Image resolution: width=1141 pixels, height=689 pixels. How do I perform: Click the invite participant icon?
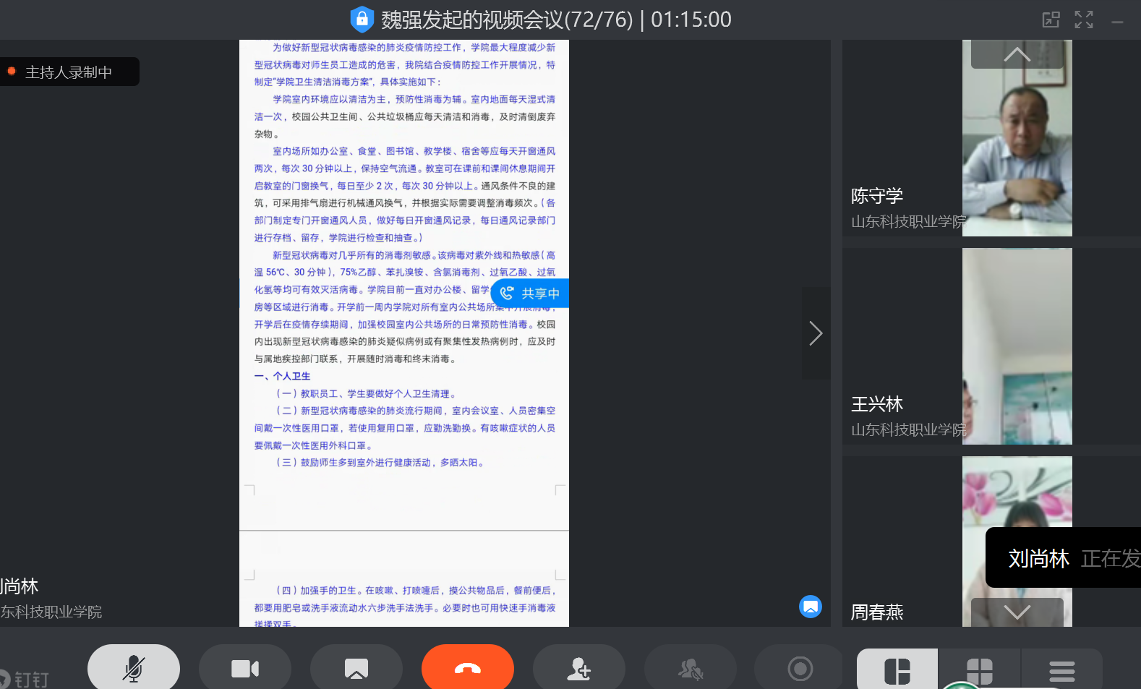[x=578, y=668]
